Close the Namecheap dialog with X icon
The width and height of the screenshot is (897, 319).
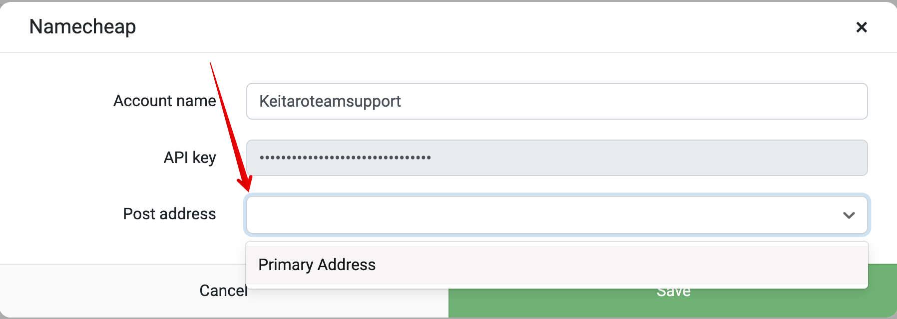pos(861,27)
